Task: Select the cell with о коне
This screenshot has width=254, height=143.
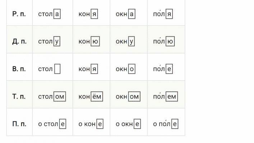Action: click(x=91, y=124)
